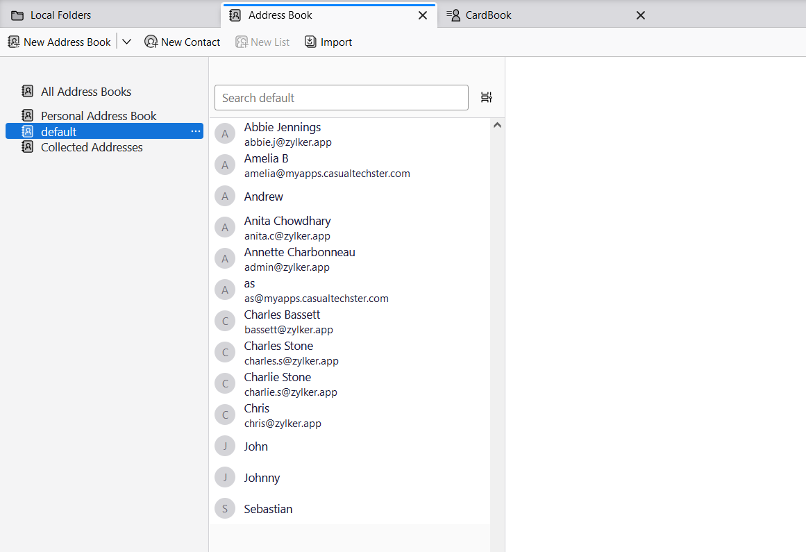
Task: Click the avatar of Annette Charbonneau
Action: [x=225, y=259]
